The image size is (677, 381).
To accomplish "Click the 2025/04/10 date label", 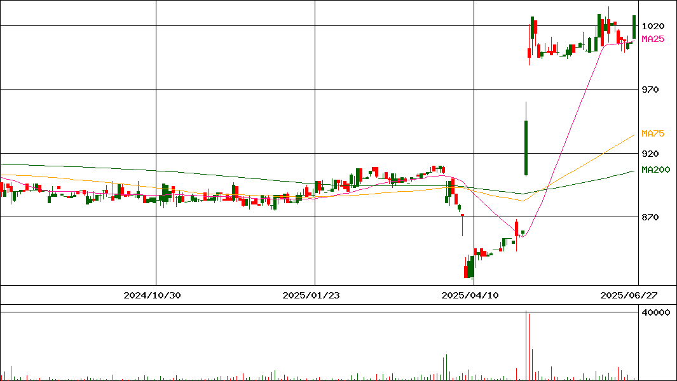I will [x=470, y=295].
